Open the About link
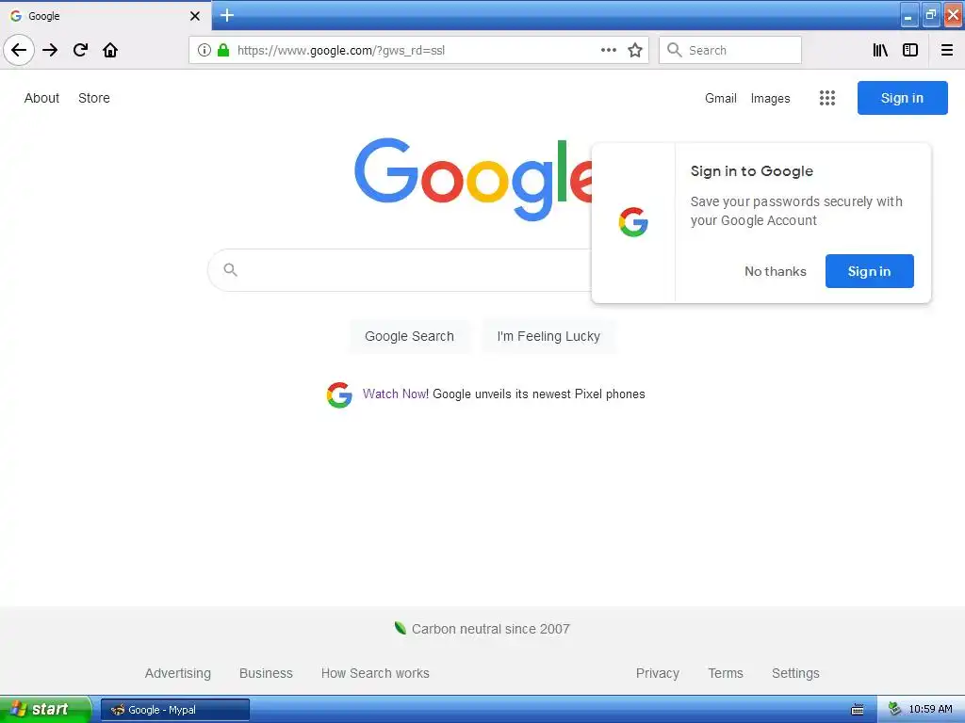The width and height of the screenshot is (965, 723). 41,98
